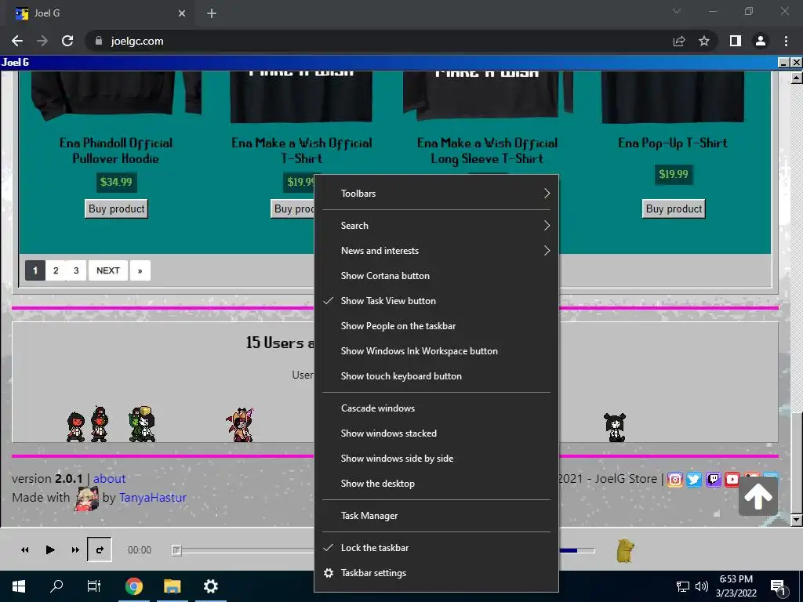The height and width of the screenshot is (602, 803).
Task: Enable Show touch keyboard button
Action: 436,376
